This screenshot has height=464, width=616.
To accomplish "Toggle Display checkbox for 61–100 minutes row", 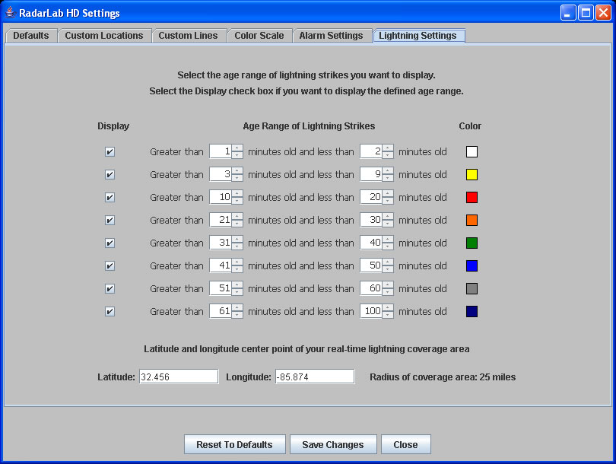I will pyautogui.click(x=110, y=311).
